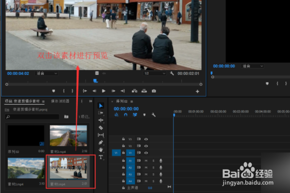Toggle timeline Snap magnet icon
This screenshot has height=193, width=290.
pos(126,115)
